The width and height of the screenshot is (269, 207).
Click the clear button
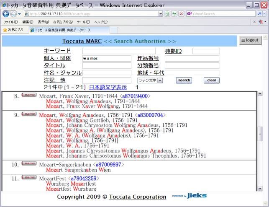tap(212, 80)
